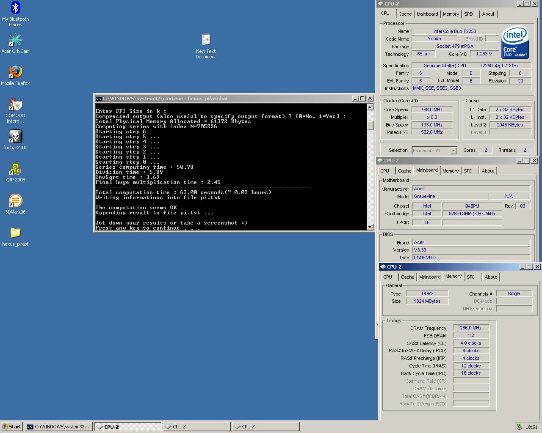The width and height of the screenshot is (542, 433).
Task: Click BIOS Date value '01/09/2007'
Action: click(471, 258)
